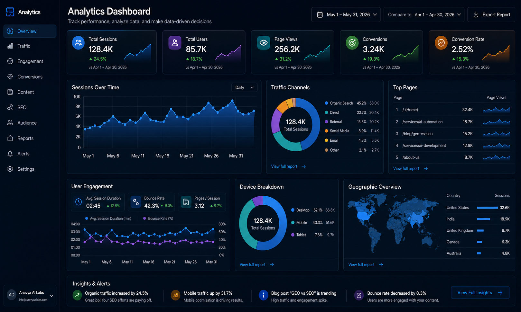Click the Social Media orange legend dot
521x312 pixels.
[x=326, y=131]
